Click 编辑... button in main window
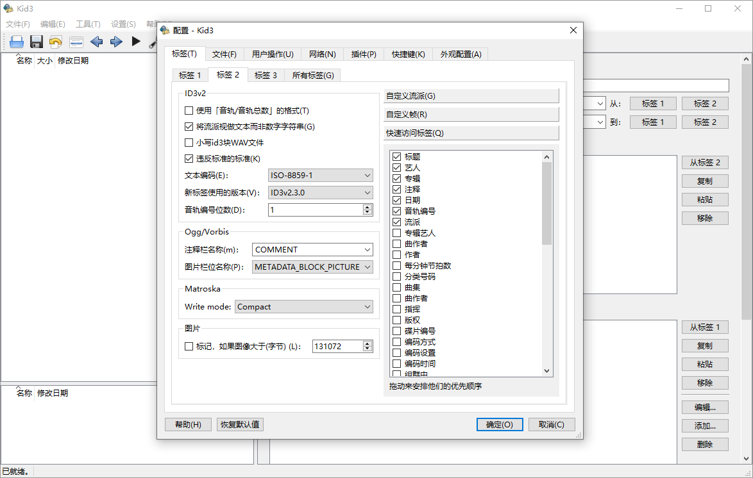Image resolution: width=753 pixels, height=478 pixels. (x=705, y=408)
